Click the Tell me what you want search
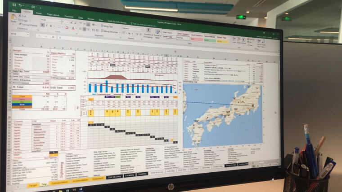 tap(145, 23)
